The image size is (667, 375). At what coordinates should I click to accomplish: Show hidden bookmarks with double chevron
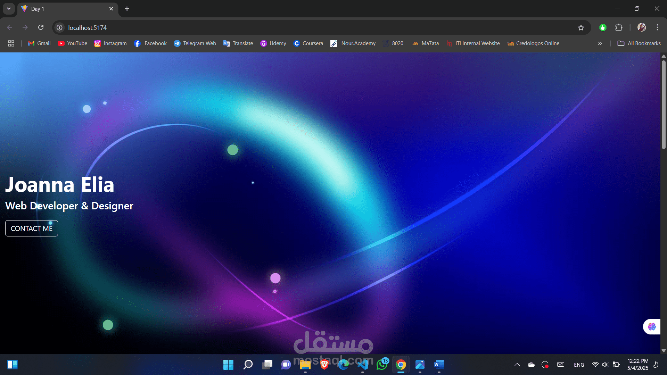[600, 43]
